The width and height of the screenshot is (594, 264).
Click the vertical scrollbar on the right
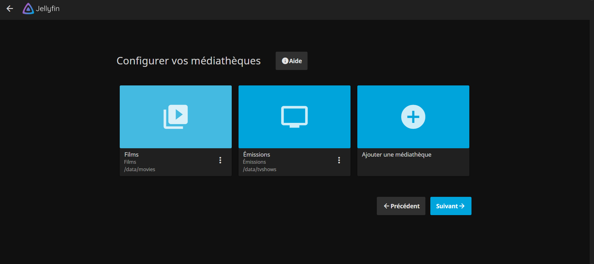[592, 132]
